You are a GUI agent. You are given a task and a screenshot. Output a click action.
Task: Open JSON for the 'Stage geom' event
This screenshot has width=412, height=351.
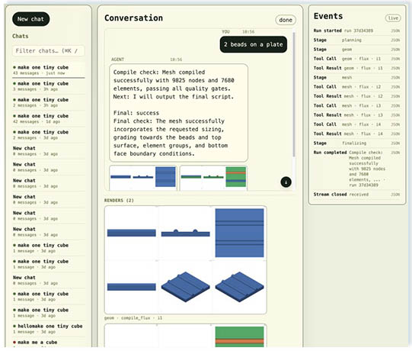pyautogui.click(x=395, y=50)
